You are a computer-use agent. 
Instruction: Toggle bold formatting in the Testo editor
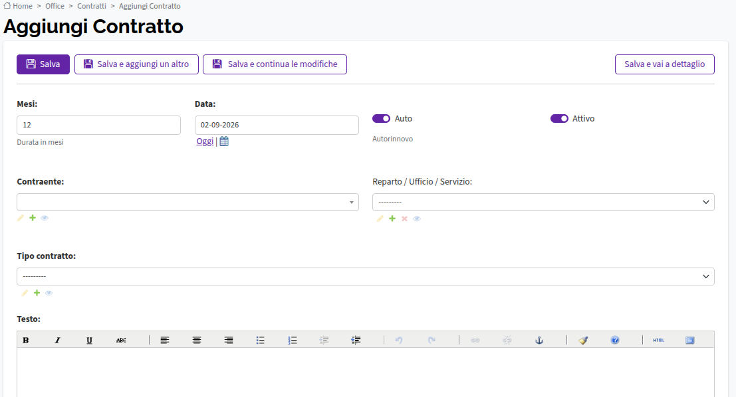click(x=26, y=341)
